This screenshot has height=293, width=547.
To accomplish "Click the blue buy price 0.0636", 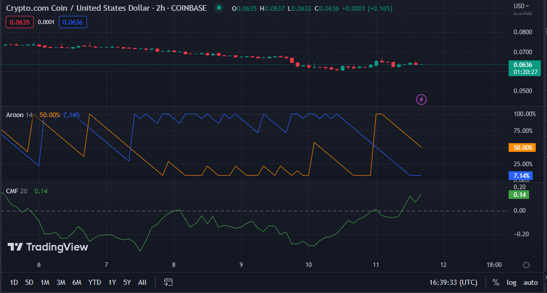I will point(73,22).
